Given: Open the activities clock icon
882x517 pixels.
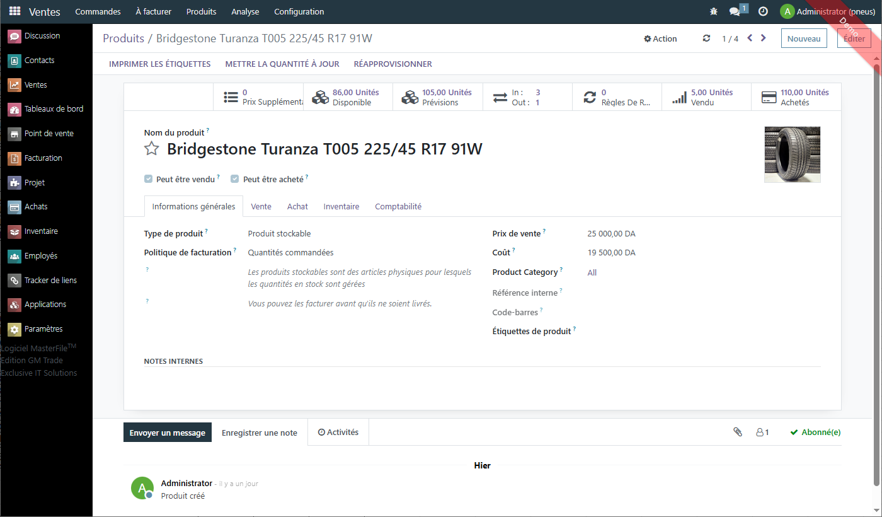Looking at the screenshot, I should point(763,11).
